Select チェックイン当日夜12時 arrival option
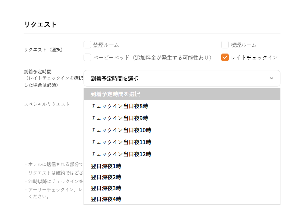This screenshot has height=220, width=289. 121,154
